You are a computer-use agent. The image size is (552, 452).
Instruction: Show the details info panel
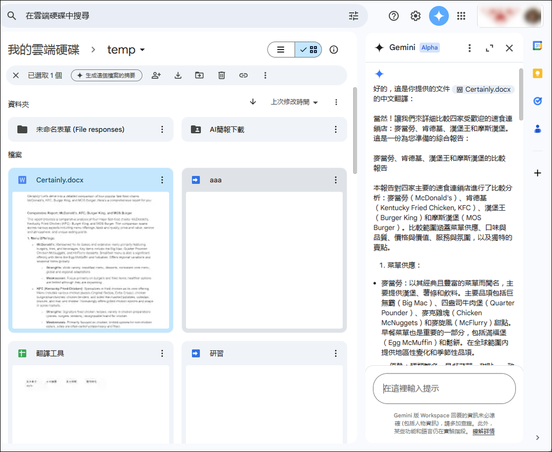[334, 50]
